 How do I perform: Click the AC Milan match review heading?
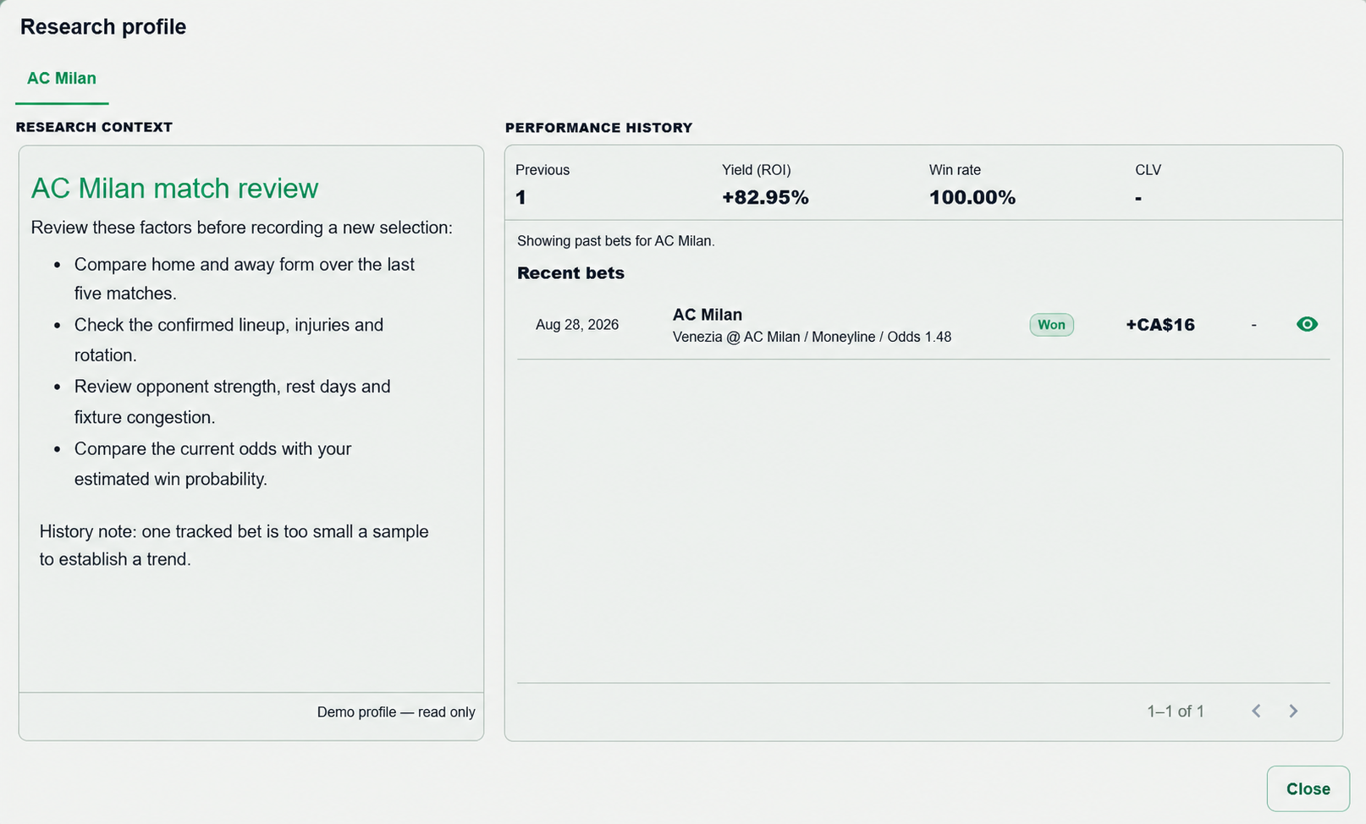[175, 188]
